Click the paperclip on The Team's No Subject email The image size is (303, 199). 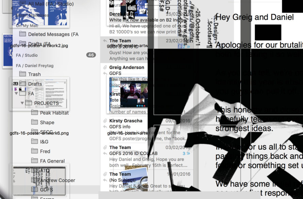pyautogui.click(x=105, y=174)
